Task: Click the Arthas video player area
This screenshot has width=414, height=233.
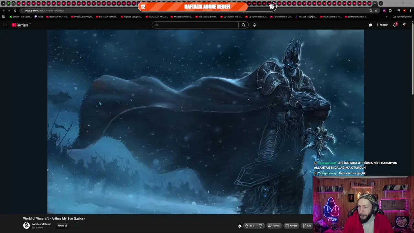Action: pyautogui.click(x=206, y=122)
